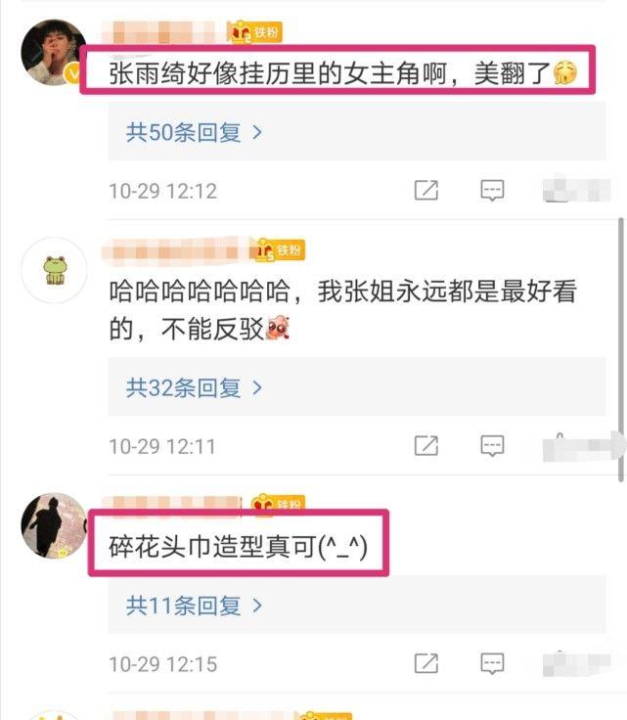
Task: Expand 共32条回复 replies
Action: coord(194,388)
